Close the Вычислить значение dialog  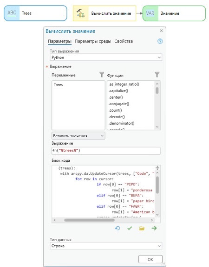point(161,31)
